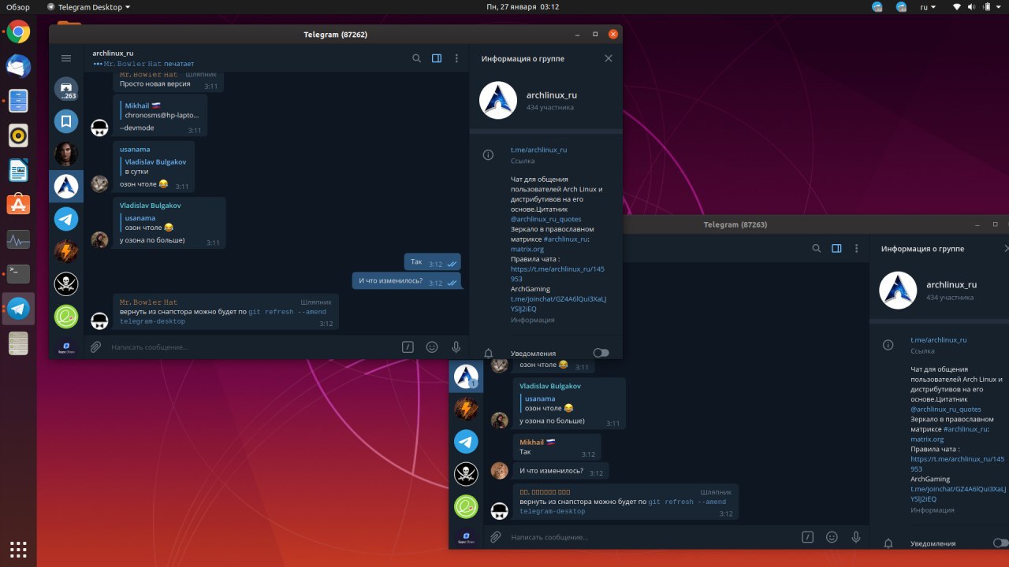This screenshot has width=1009, height=567.
Task: Open Terminal from the dock
Action: point(18,273)
